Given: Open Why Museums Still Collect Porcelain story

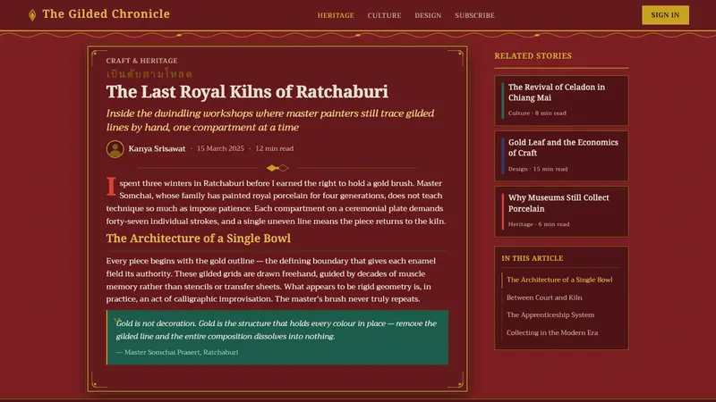Looking at the screenshot, I should (561, 212).
